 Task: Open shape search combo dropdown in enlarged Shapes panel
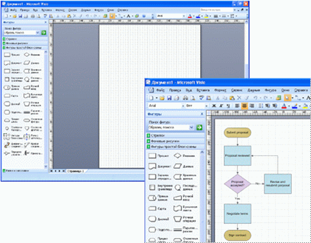191,127
